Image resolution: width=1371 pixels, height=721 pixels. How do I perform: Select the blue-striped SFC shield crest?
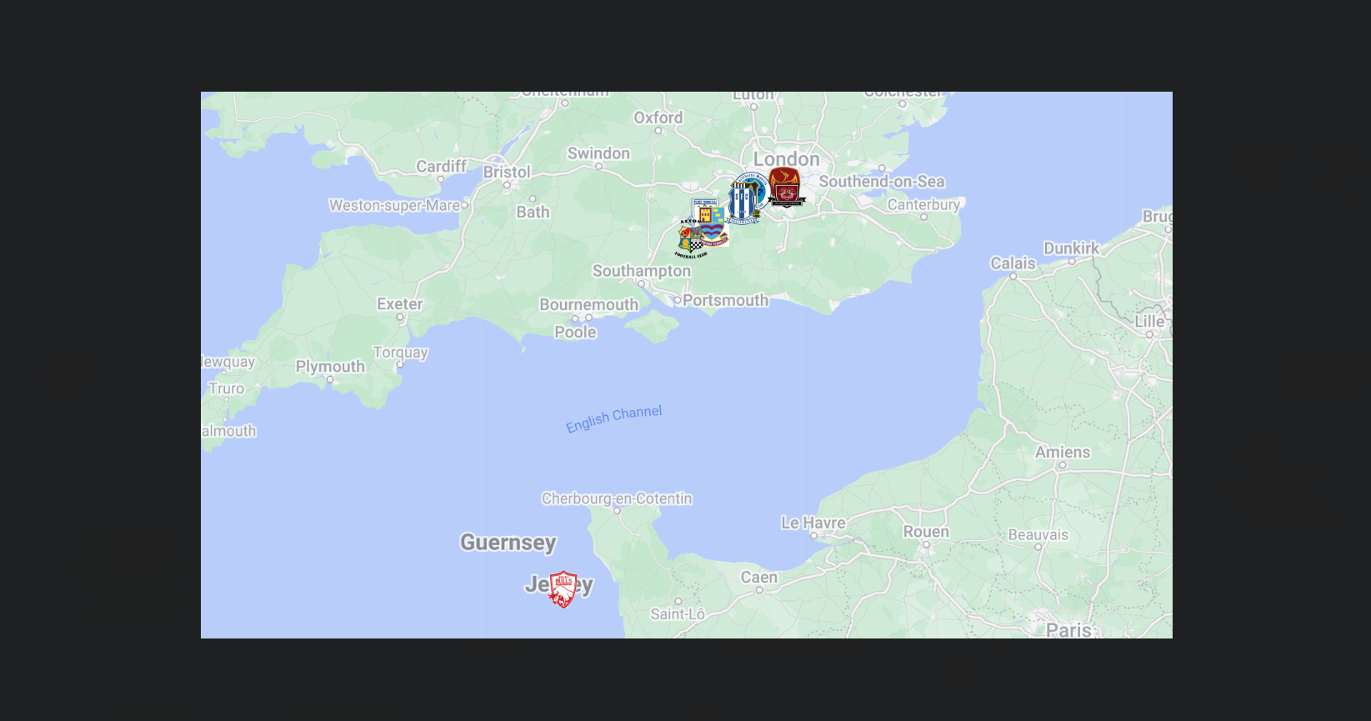coord(743,203)
